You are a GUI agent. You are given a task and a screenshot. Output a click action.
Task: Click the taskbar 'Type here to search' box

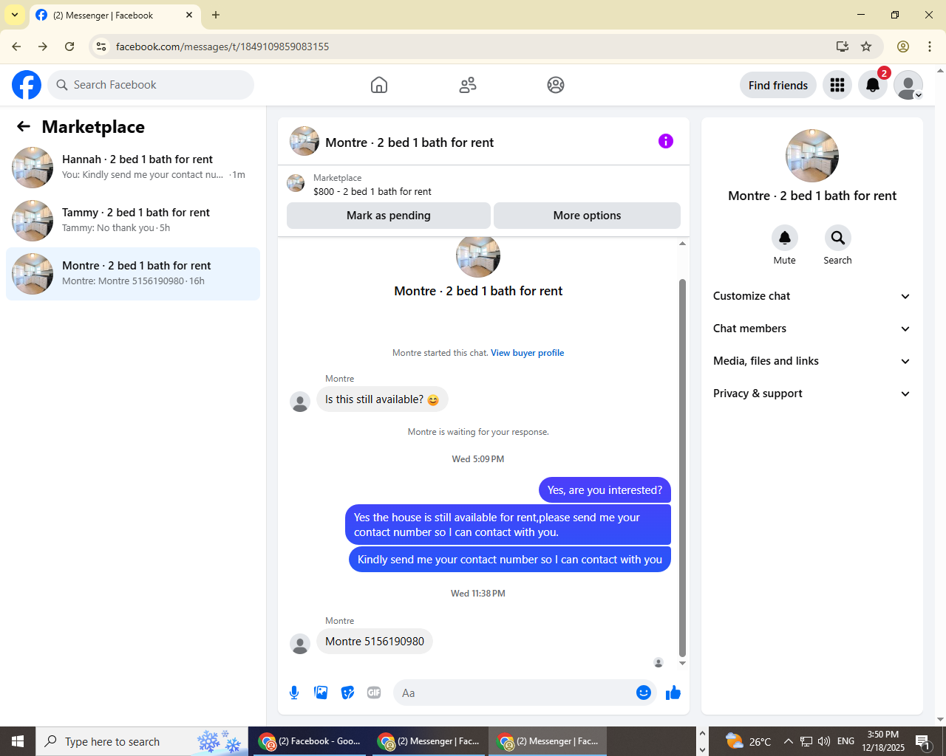142,741
